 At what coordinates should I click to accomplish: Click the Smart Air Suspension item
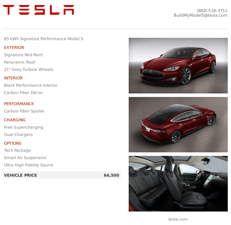pyautogui.click(x=25, y=158)
